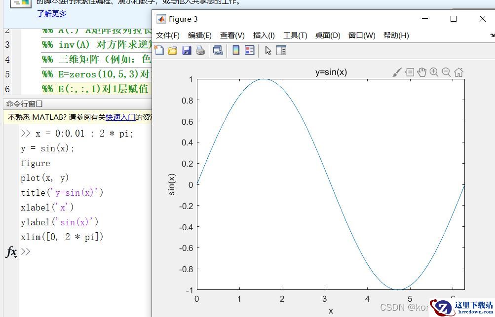Click the zoom in magnifier icon

click(434, 72)
